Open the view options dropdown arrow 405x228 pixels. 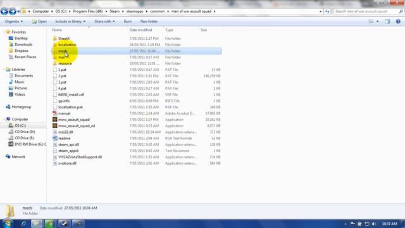[x=377, y=22]
